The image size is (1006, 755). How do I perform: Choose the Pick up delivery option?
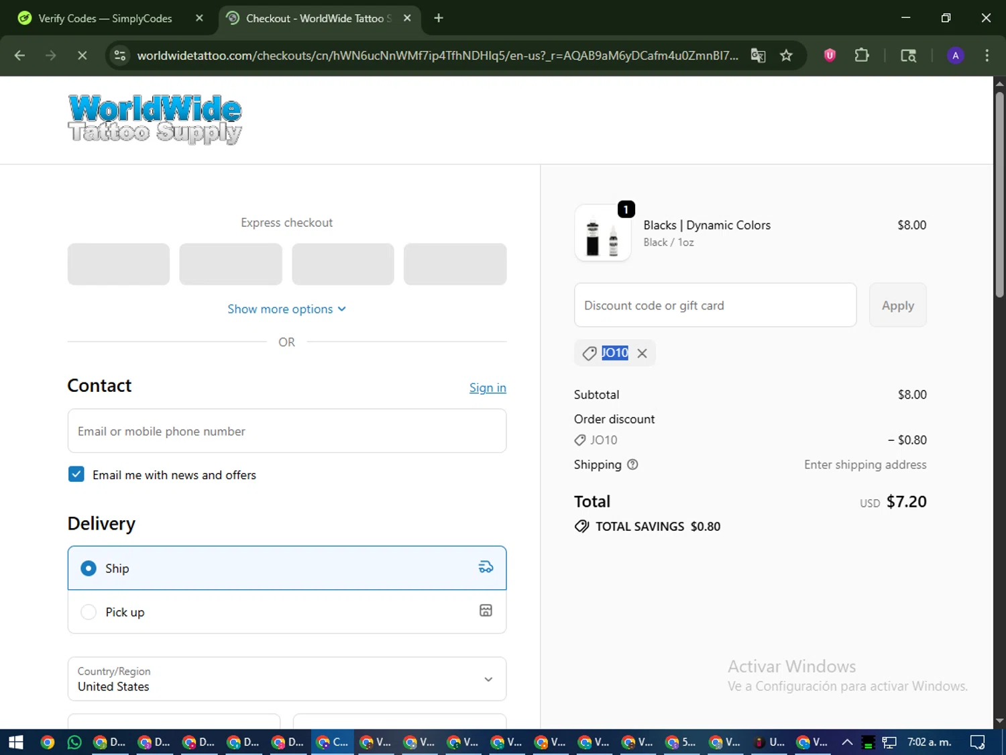click(287, 612)
